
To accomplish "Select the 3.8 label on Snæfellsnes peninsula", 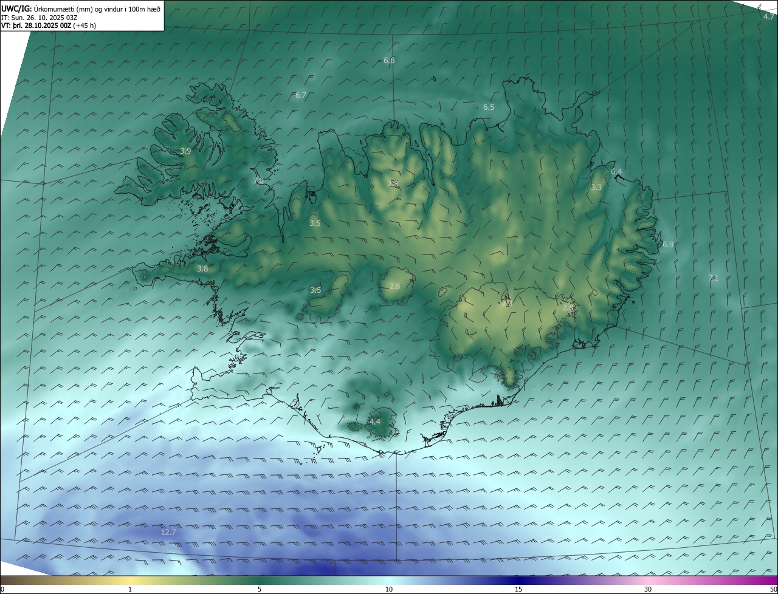I will (202, 268).
